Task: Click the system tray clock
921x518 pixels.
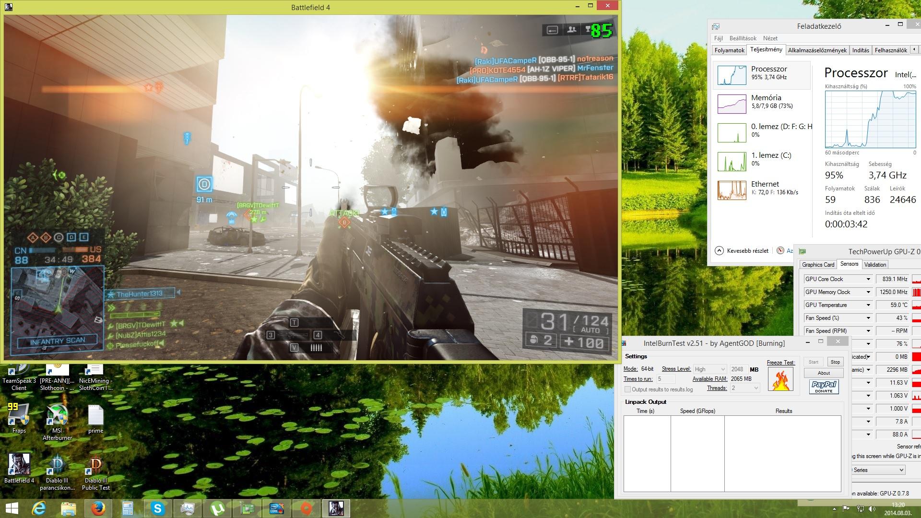Action: 898,508
